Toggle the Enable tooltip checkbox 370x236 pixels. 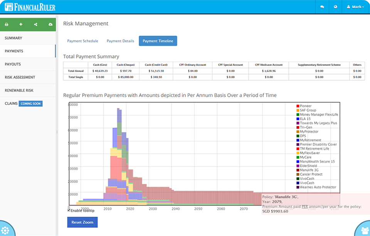69,210
